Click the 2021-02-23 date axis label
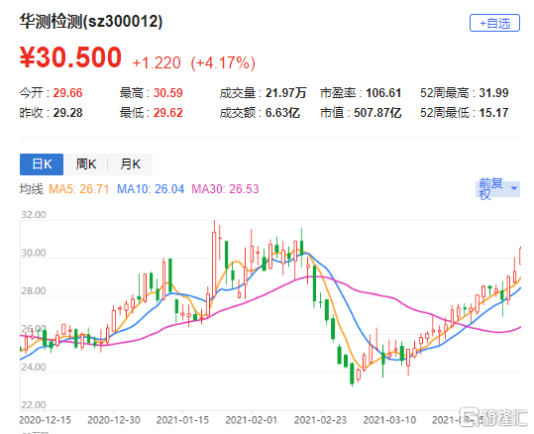This screenshot has width=534, height=434. tap(320, 420)
